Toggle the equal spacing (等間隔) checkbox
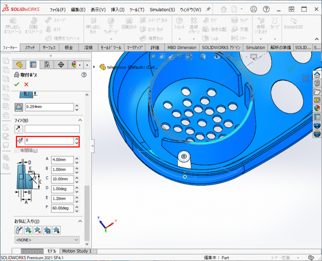The image size is (322, 261). (17, 150)
